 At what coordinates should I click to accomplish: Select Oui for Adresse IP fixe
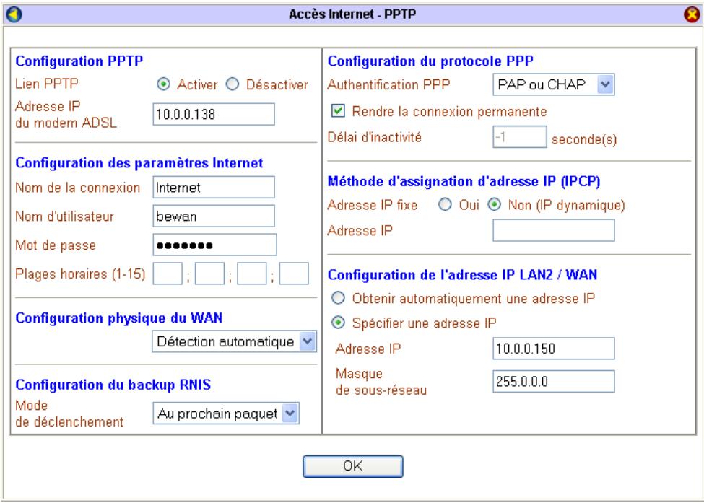[x=445, y=205]
